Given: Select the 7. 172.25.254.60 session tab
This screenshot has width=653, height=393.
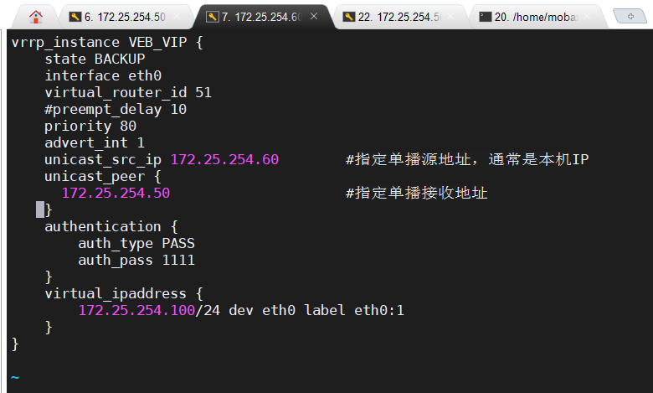Looking at the screenshot, I should point(262,17).
